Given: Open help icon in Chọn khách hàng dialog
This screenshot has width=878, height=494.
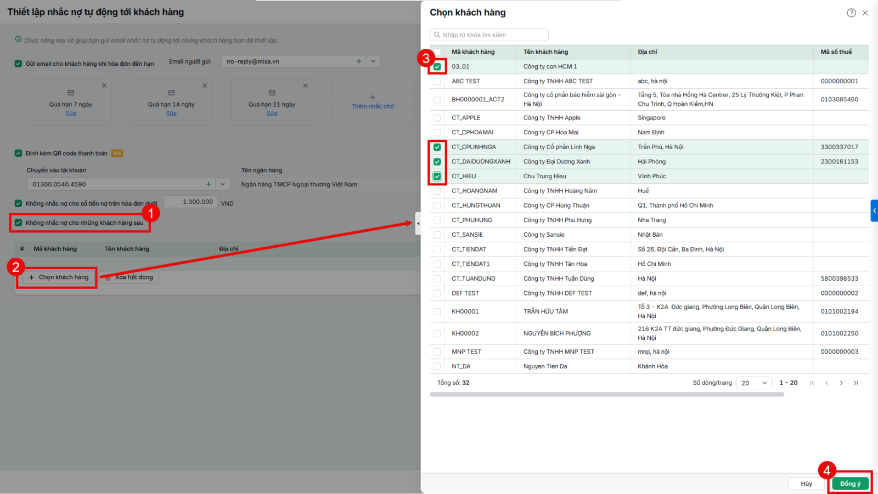Looking at the screenshot, I should click(851, 13).
